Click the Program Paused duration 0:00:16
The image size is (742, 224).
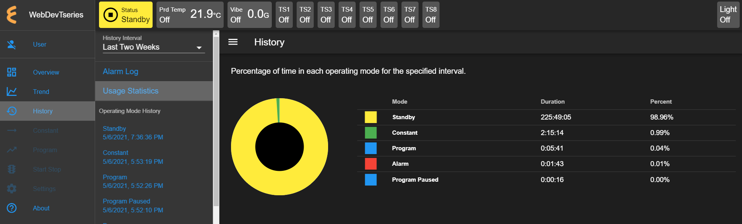tap(552, 180)
